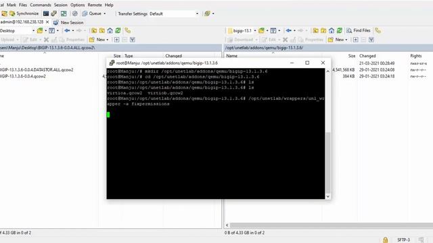Screen dimensions: 433x243
Task: Open the Session menu
Action: point(60,5)
